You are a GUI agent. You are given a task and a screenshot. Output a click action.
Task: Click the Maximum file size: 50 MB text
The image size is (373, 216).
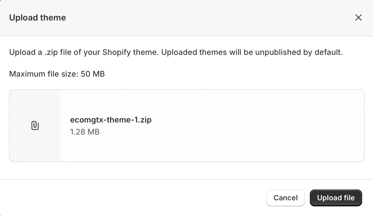57,74
